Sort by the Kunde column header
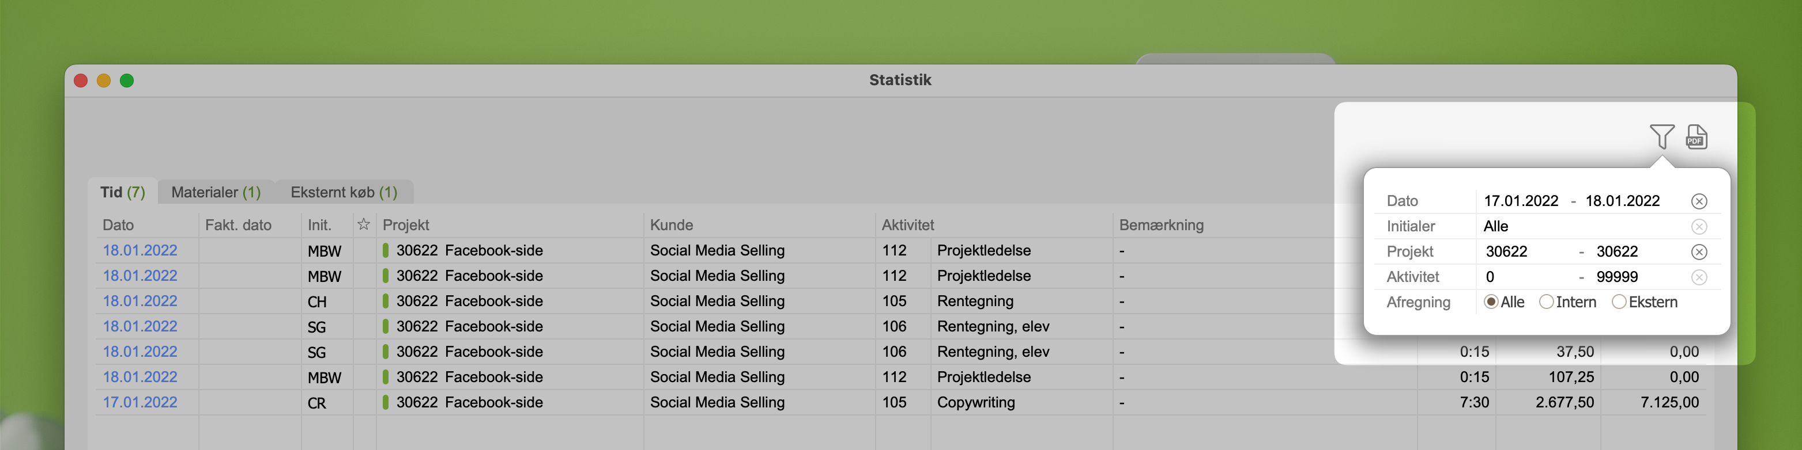Screen dimensions: 1802x450 [x=672, y=225]
